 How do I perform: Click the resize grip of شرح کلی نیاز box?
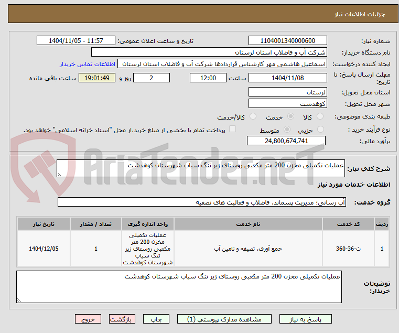pos(60,175)
